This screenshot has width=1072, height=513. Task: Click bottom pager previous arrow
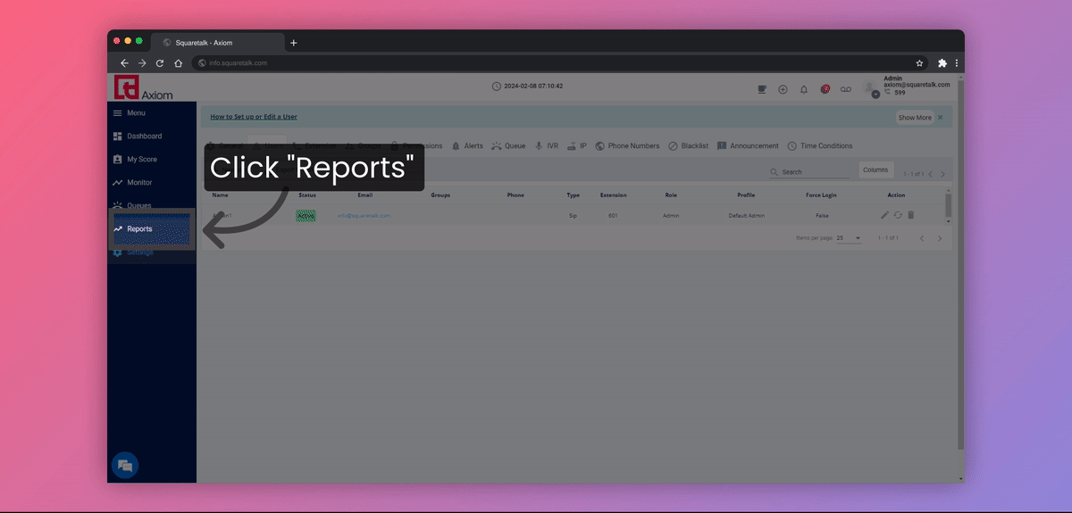pyautogui.click(x=922, y=238)
